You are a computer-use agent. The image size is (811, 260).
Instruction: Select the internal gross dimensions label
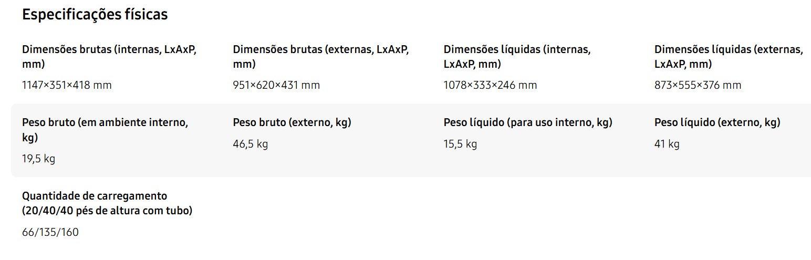click(x=111, y=57)
